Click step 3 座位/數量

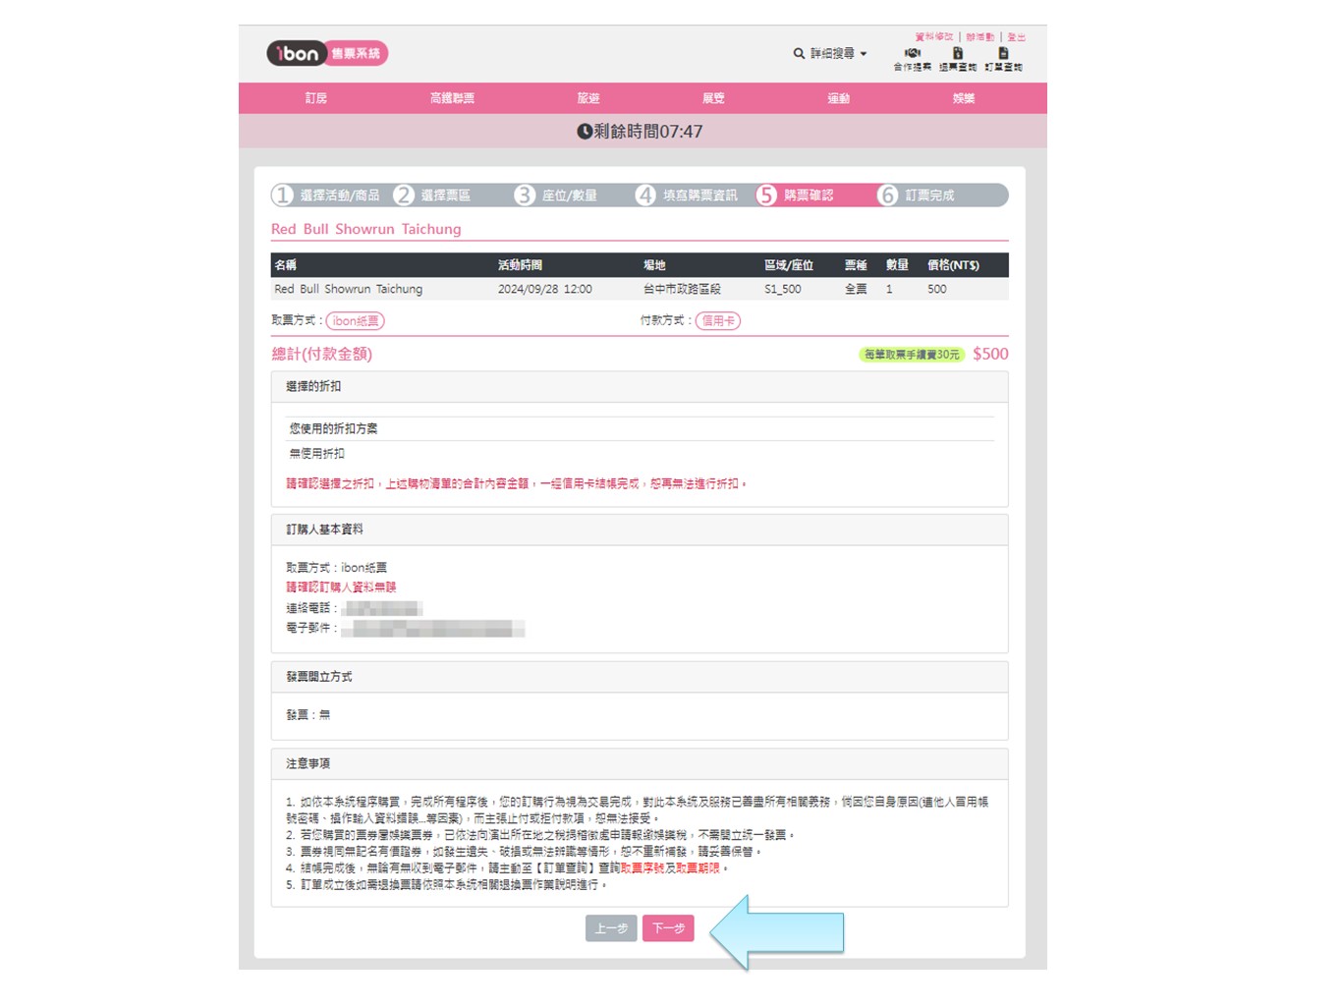556,195
